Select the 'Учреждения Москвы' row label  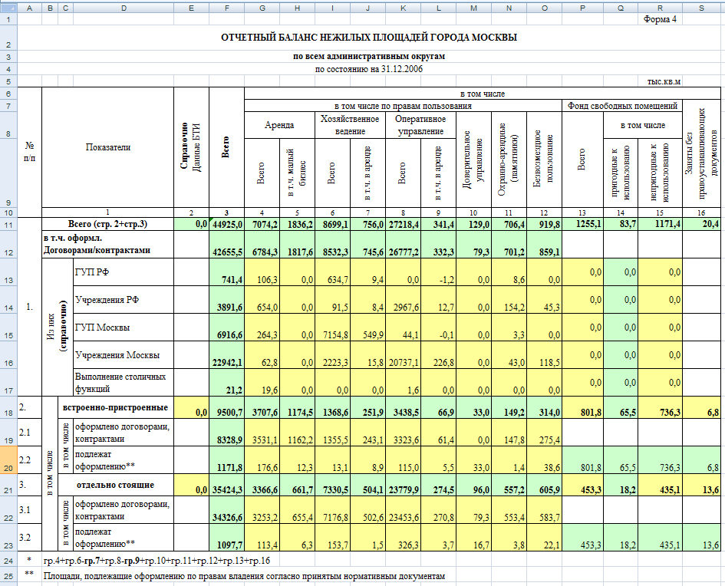coord(124,355)
